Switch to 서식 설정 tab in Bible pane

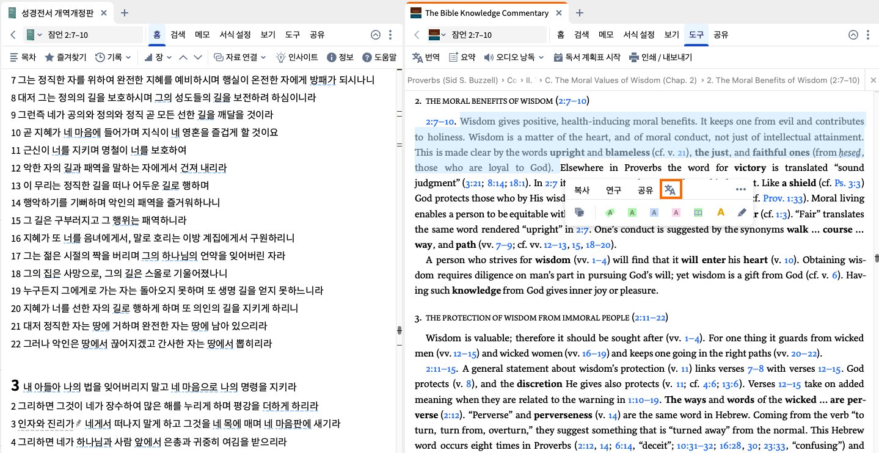pos(235,35)
